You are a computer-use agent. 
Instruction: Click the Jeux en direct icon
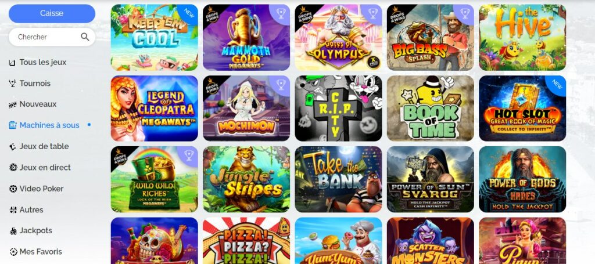pos(13,168)
